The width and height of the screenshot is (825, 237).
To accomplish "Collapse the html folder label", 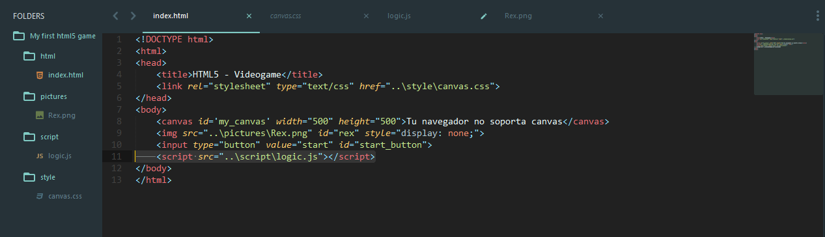I will pyautogui.click(x=48, y=56).
